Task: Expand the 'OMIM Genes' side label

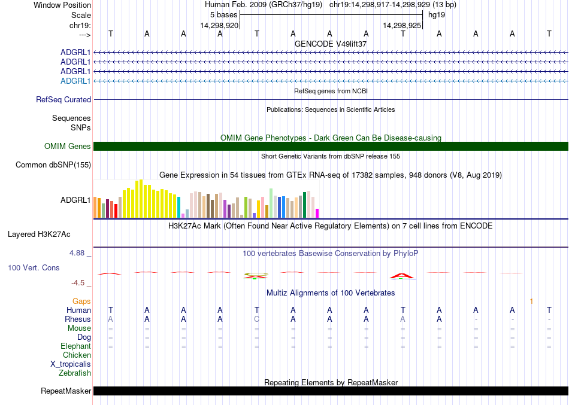Action: (x=68, y=147)
